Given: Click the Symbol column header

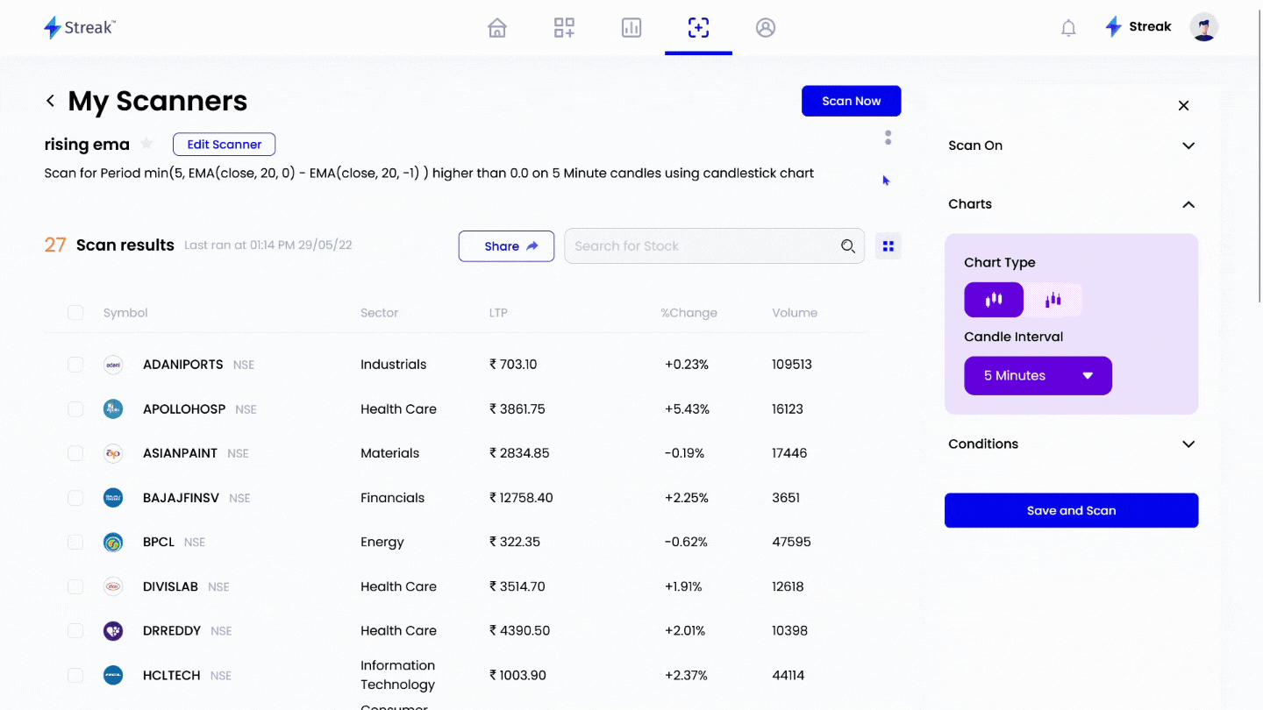Looking at the screenshot, I should coord(125,313).
